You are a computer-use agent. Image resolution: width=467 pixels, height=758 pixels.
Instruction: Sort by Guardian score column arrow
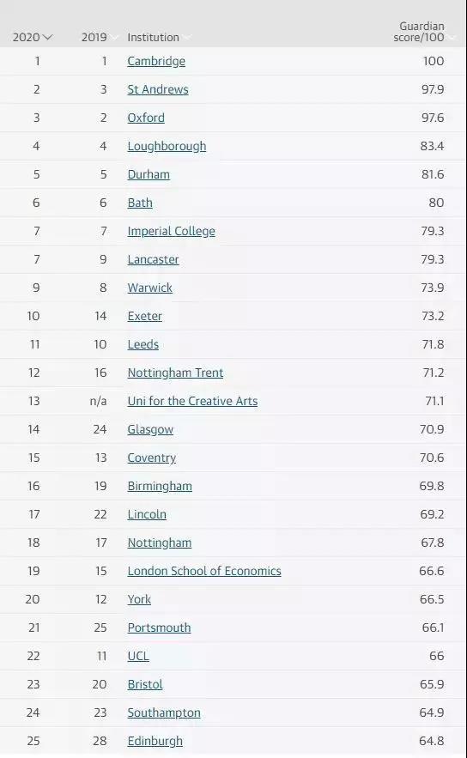451,37
